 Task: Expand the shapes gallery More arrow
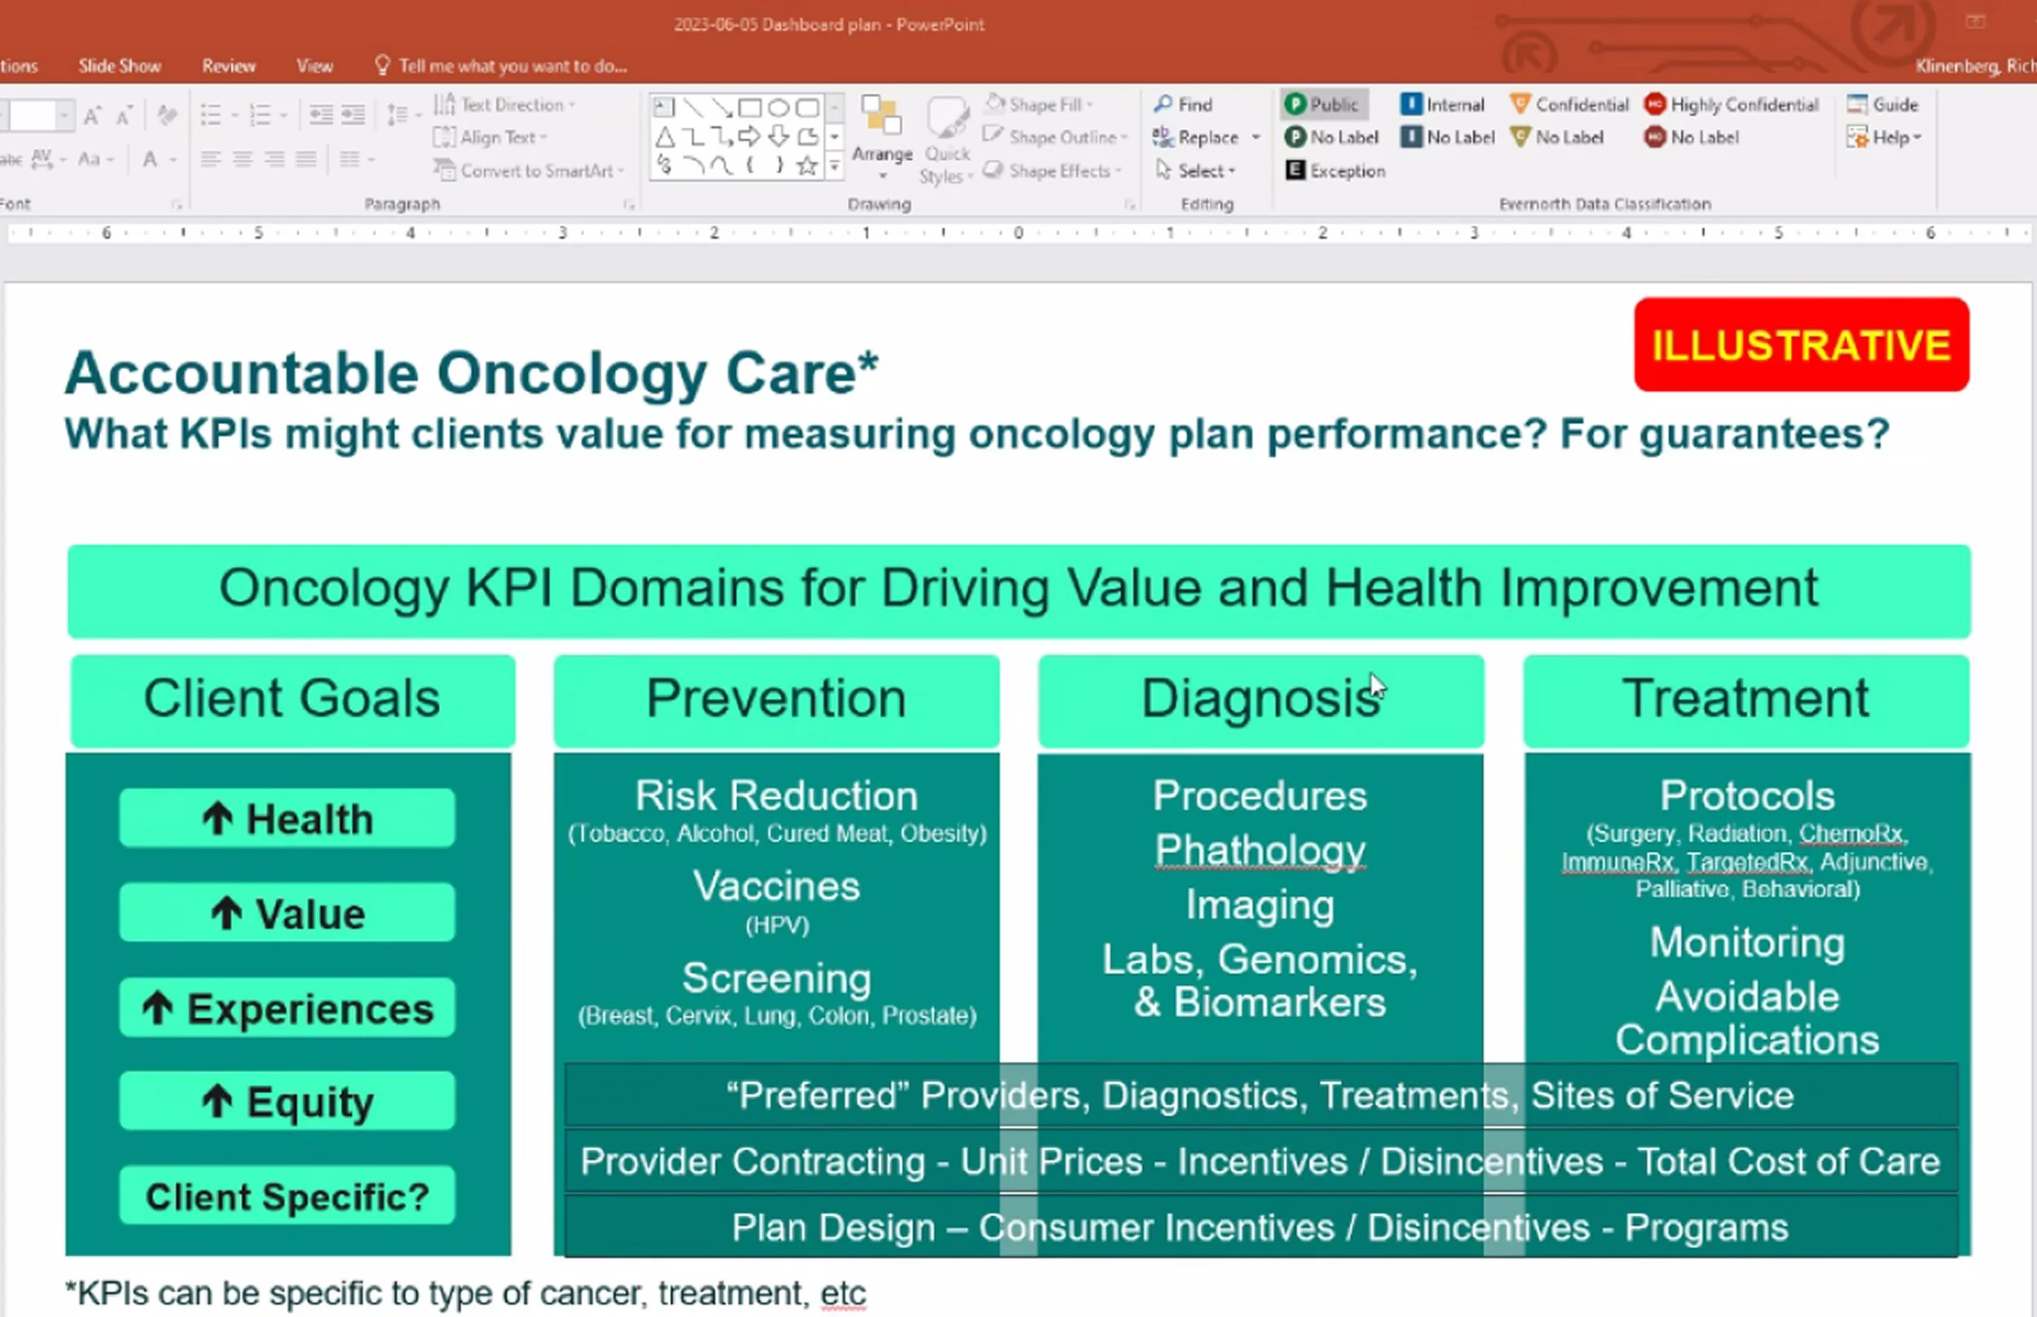(x=834, y=168)
